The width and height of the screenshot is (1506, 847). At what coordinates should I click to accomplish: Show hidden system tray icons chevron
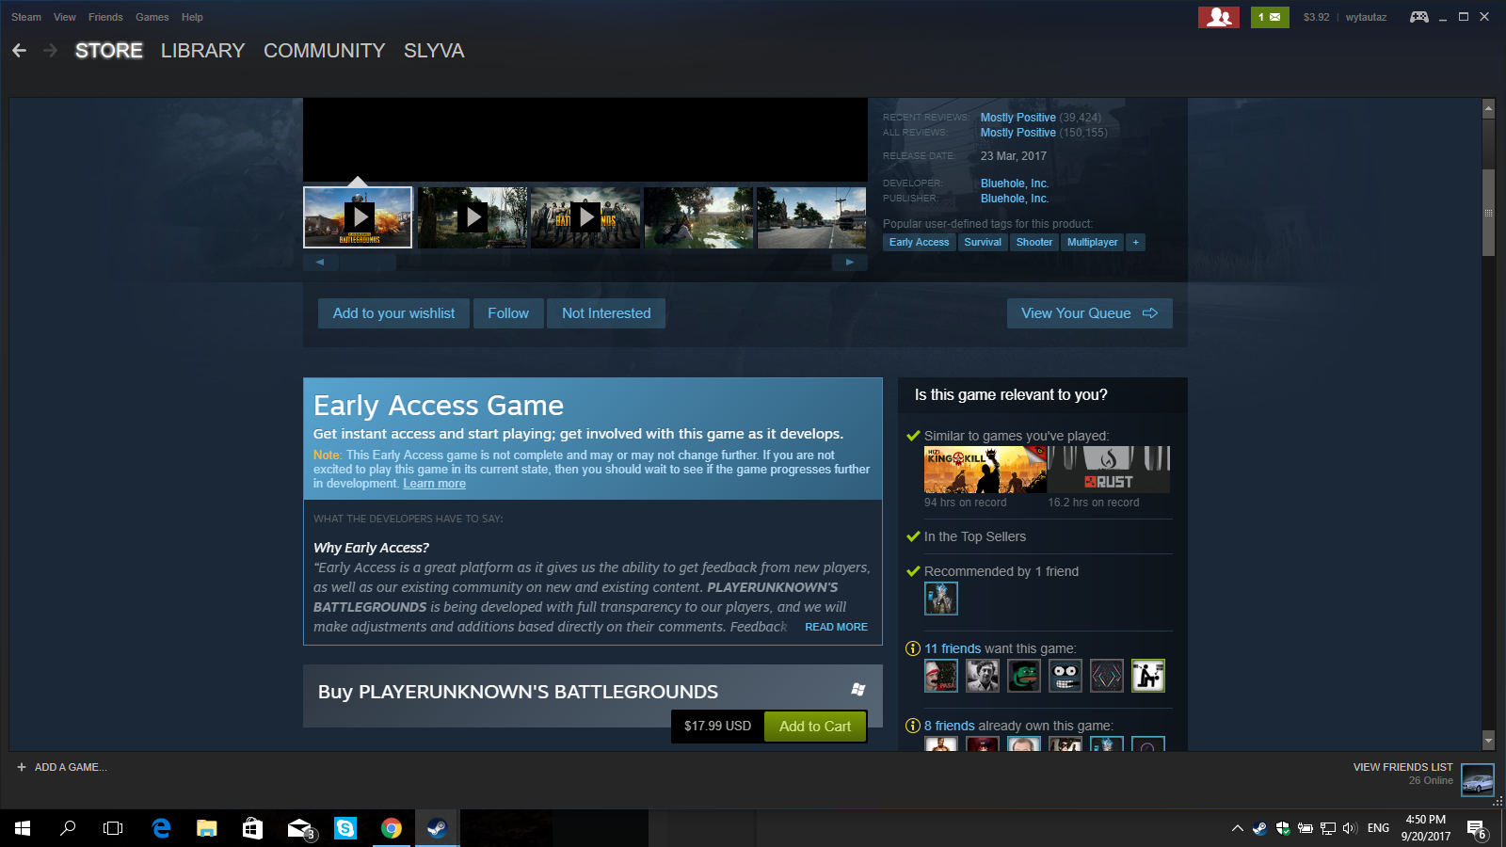1237,828
